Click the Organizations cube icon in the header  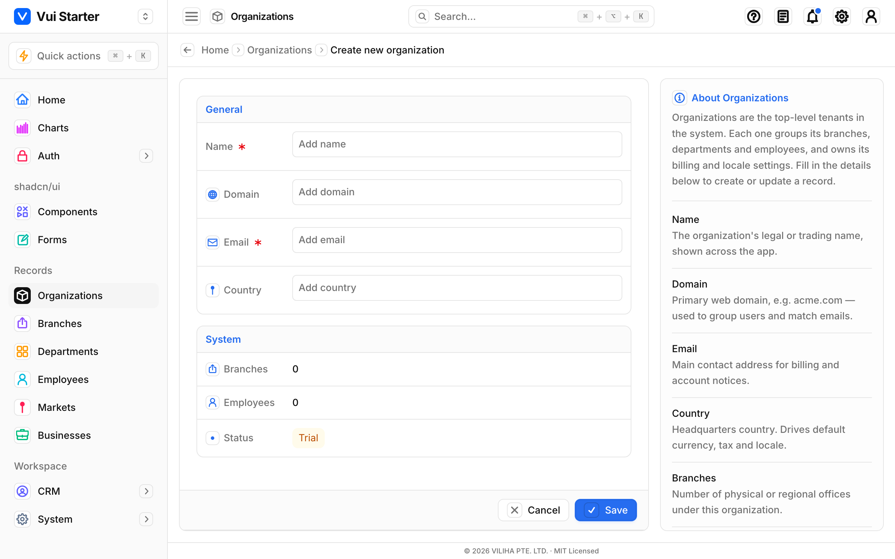coord(217,16)
